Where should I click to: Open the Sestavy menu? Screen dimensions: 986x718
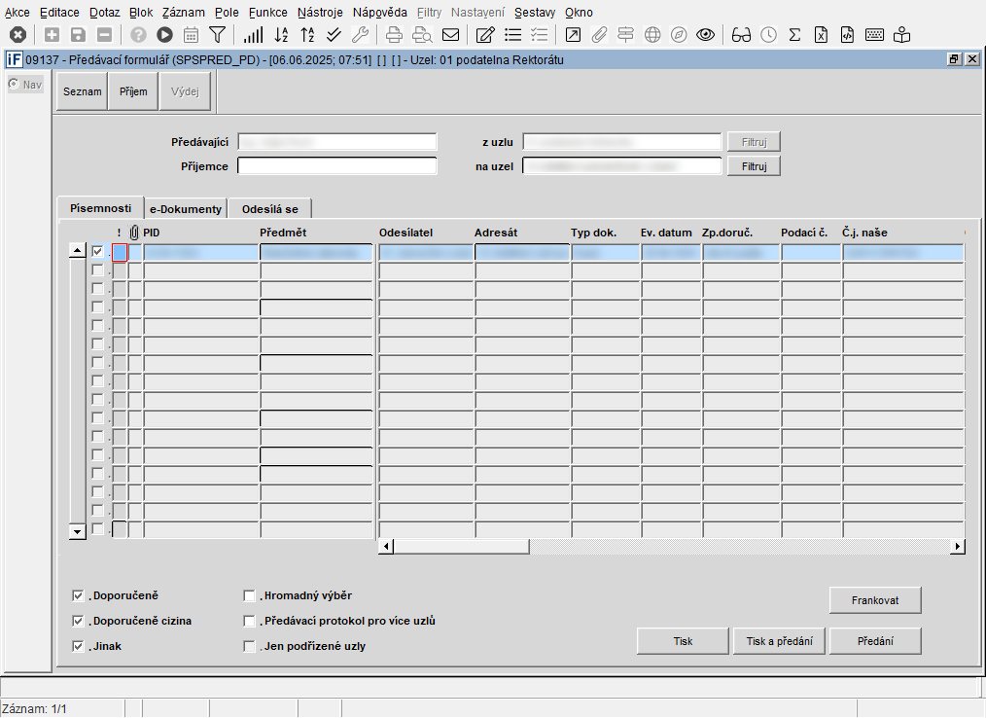pyautogui.click(x=535, y=13)
